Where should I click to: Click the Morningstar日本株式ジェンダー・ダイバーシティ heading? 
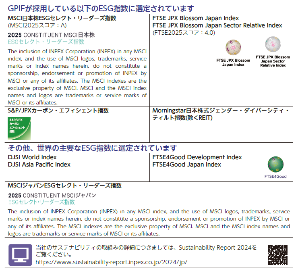click(220, 110)
